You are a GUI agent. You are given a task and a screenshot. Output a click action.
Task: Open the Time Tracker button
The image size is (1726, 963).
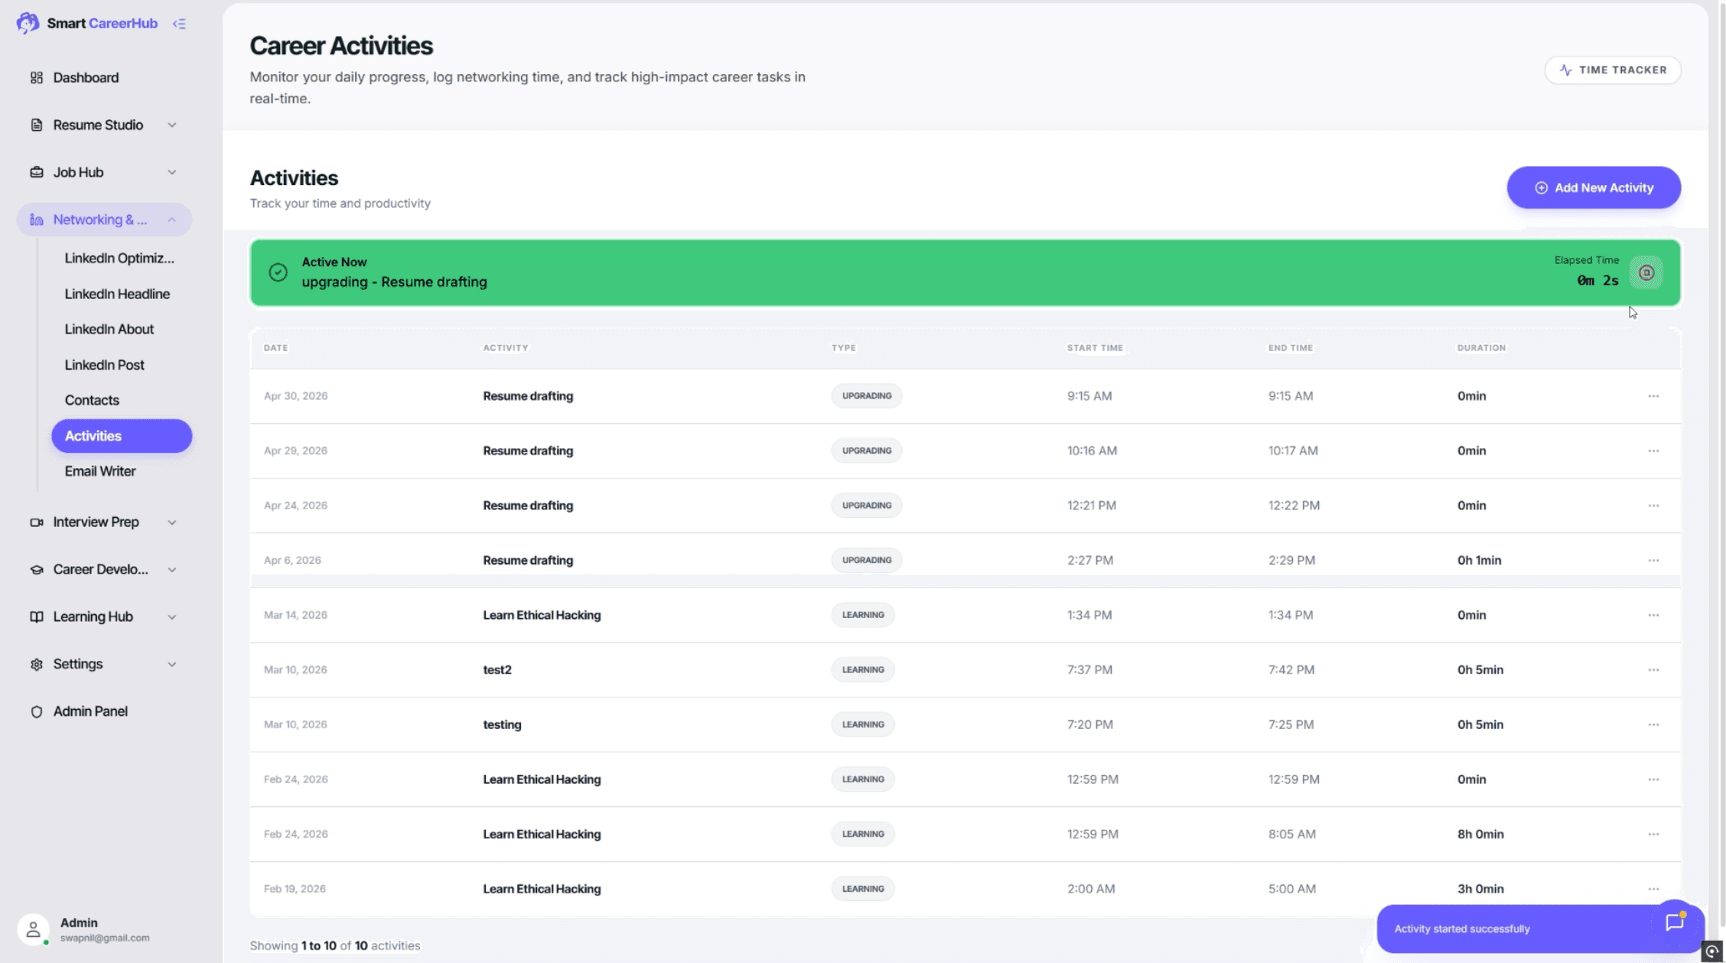[x=1613, y=70]
